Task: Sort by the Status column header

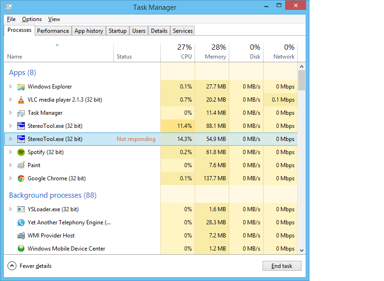Action: point(137,52)
